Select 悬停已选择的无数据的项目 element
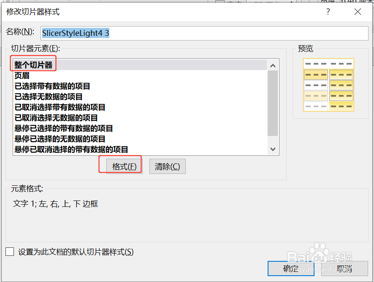This screenshot has width=374, height=282. point(140,138)
